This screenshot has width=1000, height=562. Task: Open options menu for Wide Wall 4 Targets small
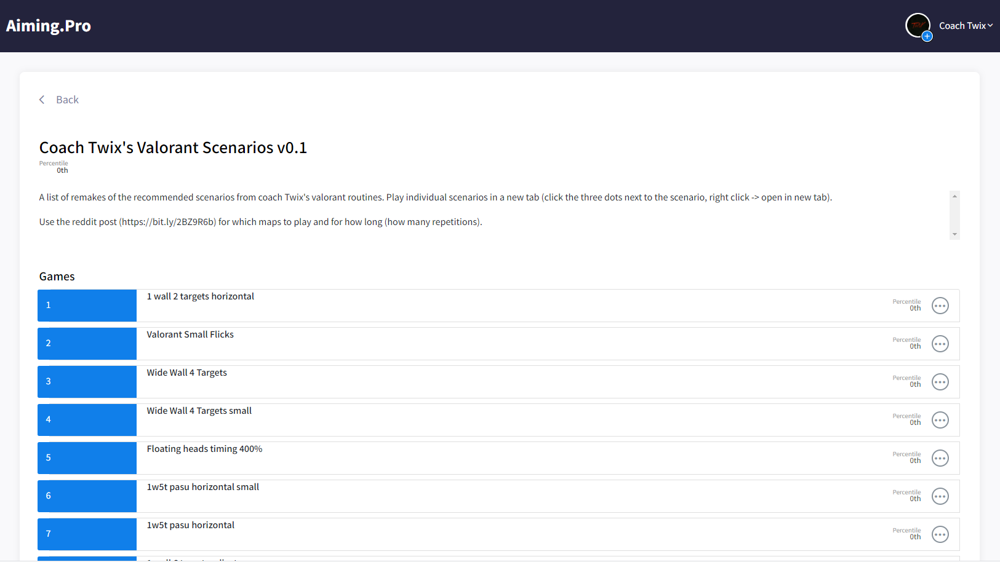[x=940, y=420]
